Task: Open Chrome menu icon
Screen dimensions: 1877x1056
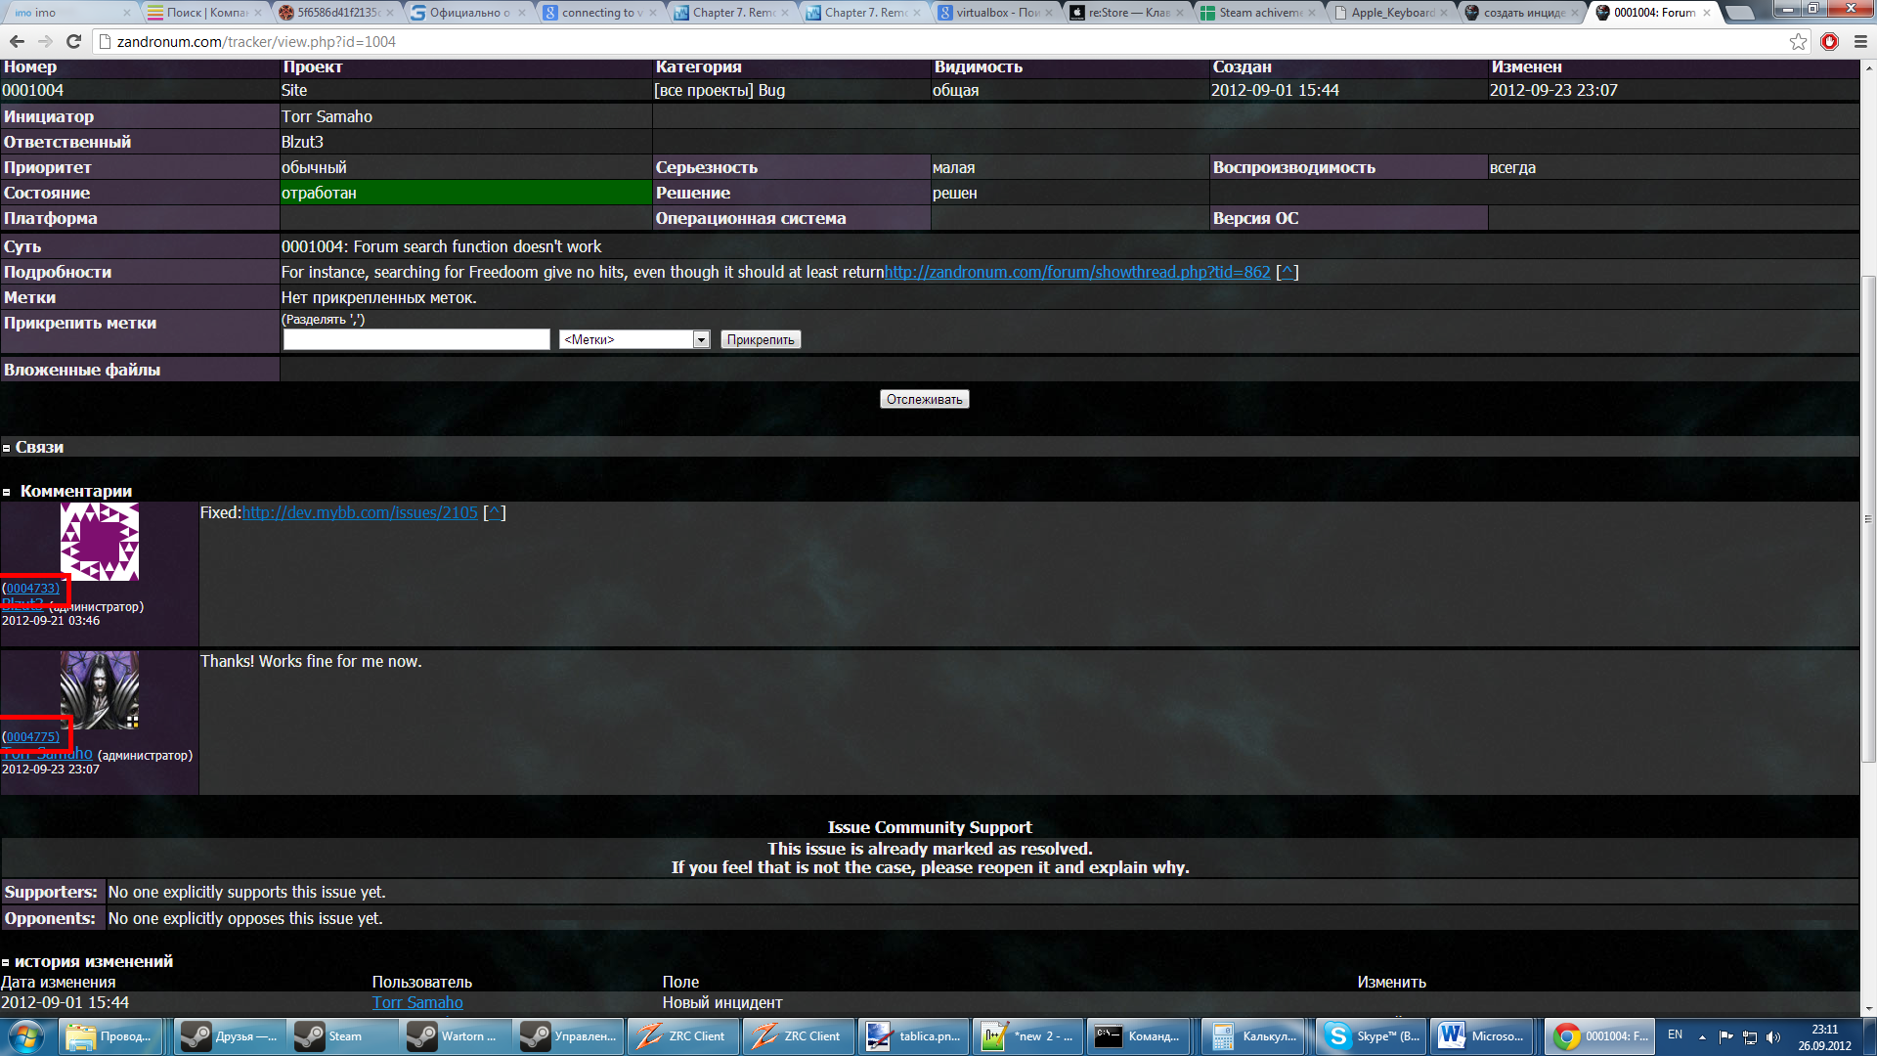Action: tap(1860, 41)
